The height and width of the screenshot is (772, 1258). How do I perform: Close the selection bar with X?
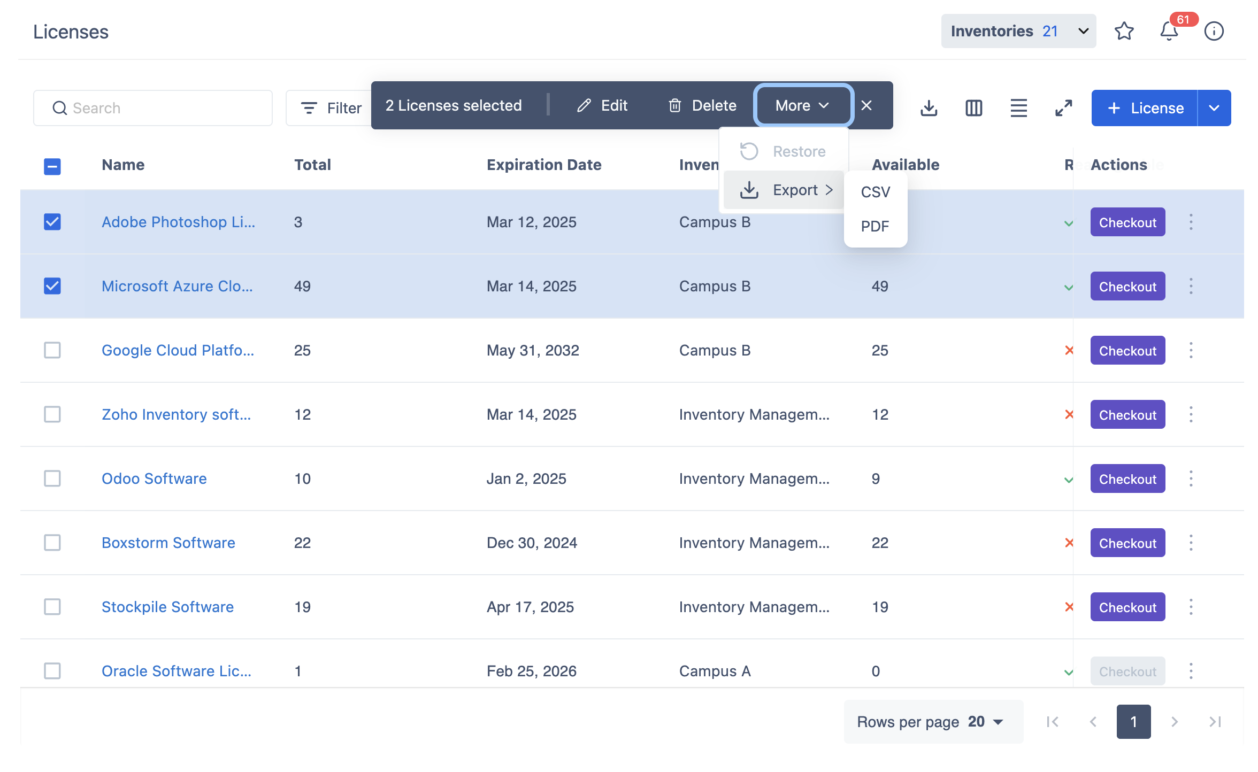pos(866,106)
